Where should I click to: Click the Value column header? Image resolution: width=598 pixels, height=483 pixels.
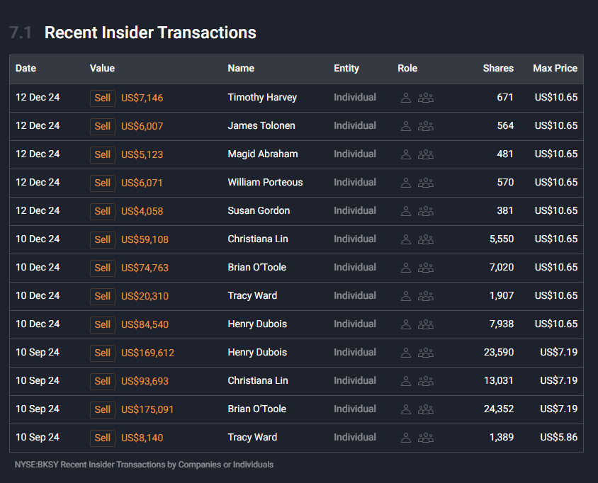pos(102,68)
